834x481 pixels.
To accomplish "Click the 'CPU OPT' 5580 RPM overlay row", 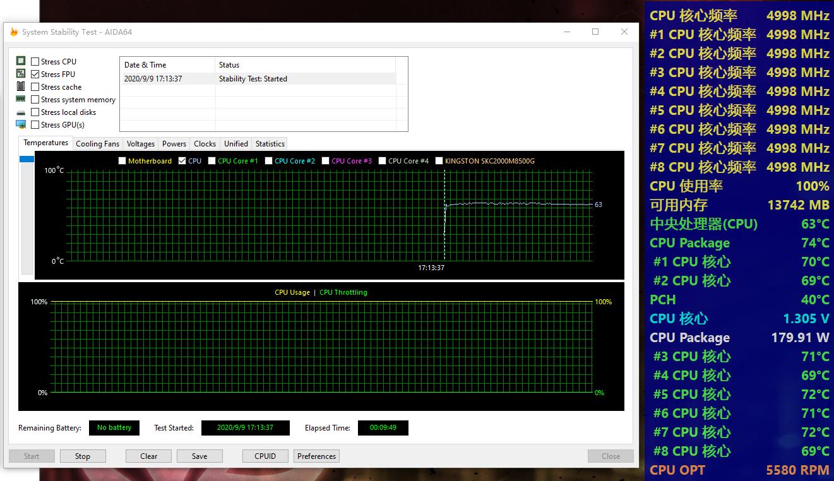I will point(739,470).
